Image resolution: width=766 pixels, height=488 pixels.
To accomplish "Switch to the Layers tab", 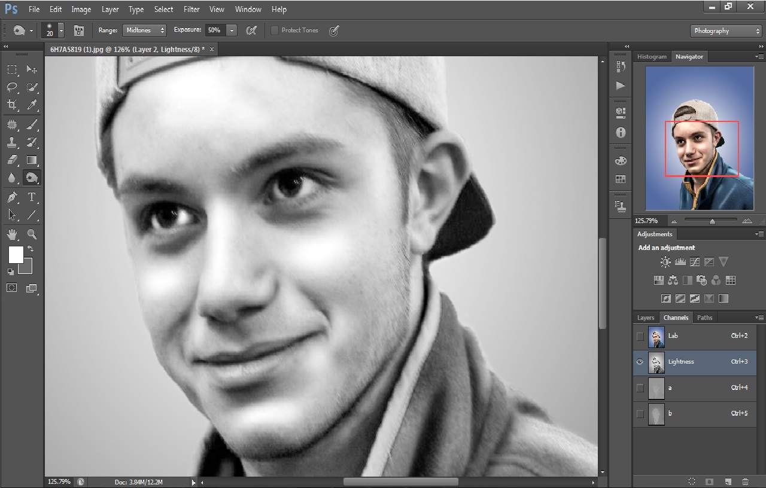I will pyautogui.click(x=646, y=318).
